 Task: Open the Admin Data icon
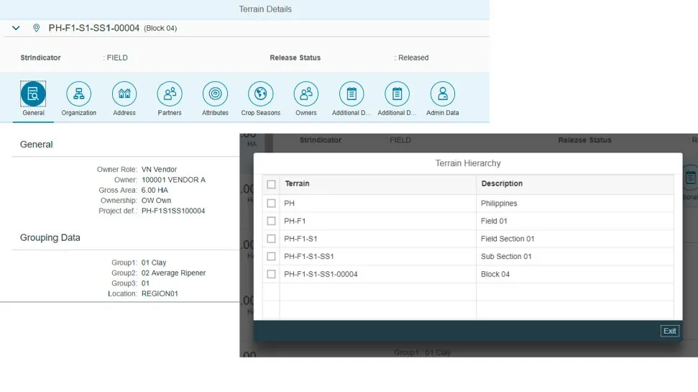point(442,94)
